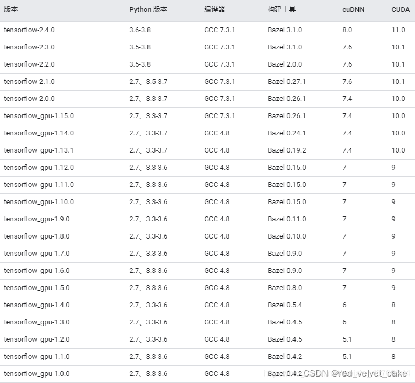415x383 pixels.
Task: Select the tensorflow_gpu-1.13.1 cell
Action: pos(39,150)
